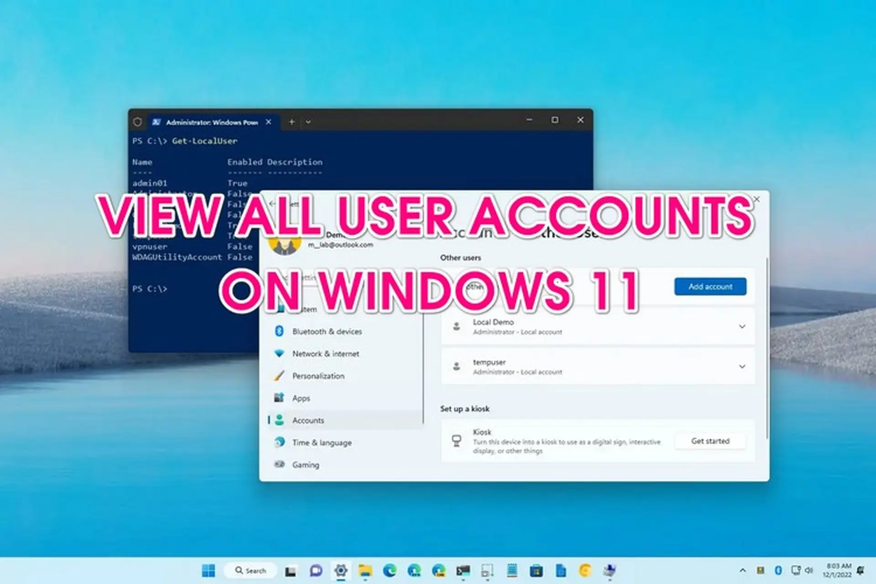This screenshot has height=584, width=876.
Task: Click the Kiosk display icon
Action: [x=456, y=441]
